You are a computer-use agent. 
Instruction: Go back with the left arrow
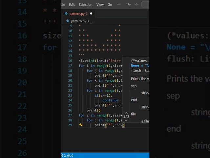(129, 4)
